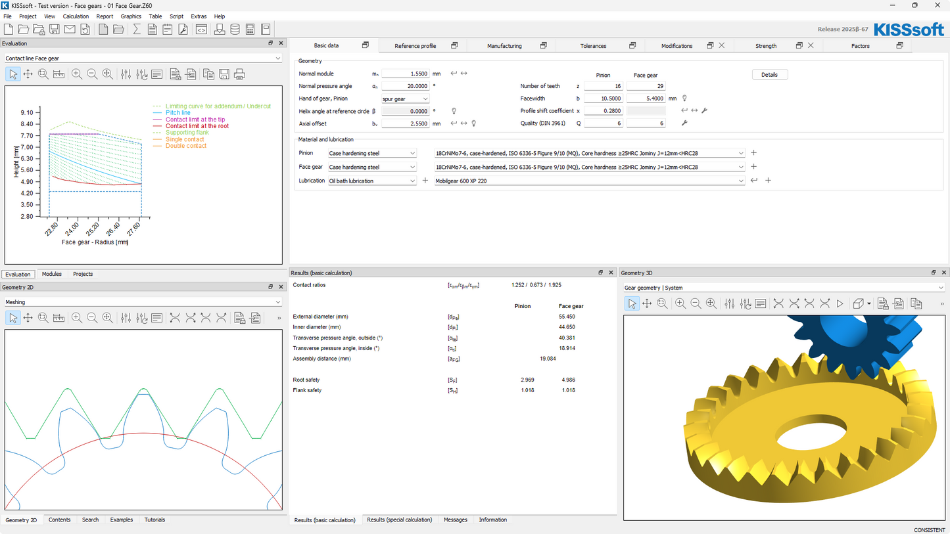The height and width of the screenshot is (534, 950).
Task: Click the 3D view cube icon
Action: point(858,303)
